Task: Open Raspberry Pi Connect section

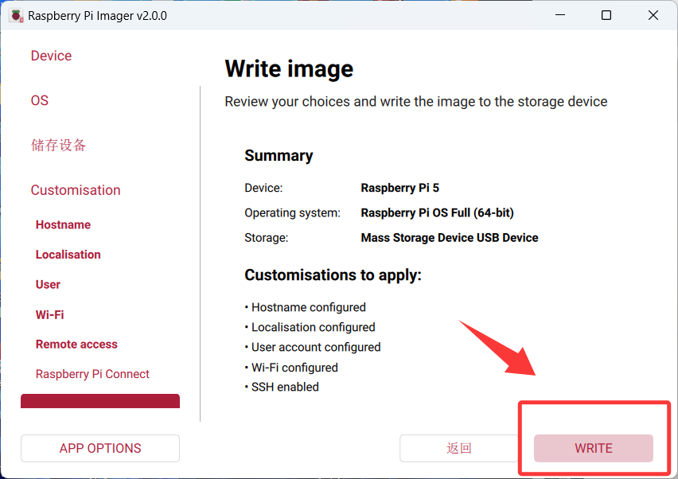Action: click(x=92, y=374)
